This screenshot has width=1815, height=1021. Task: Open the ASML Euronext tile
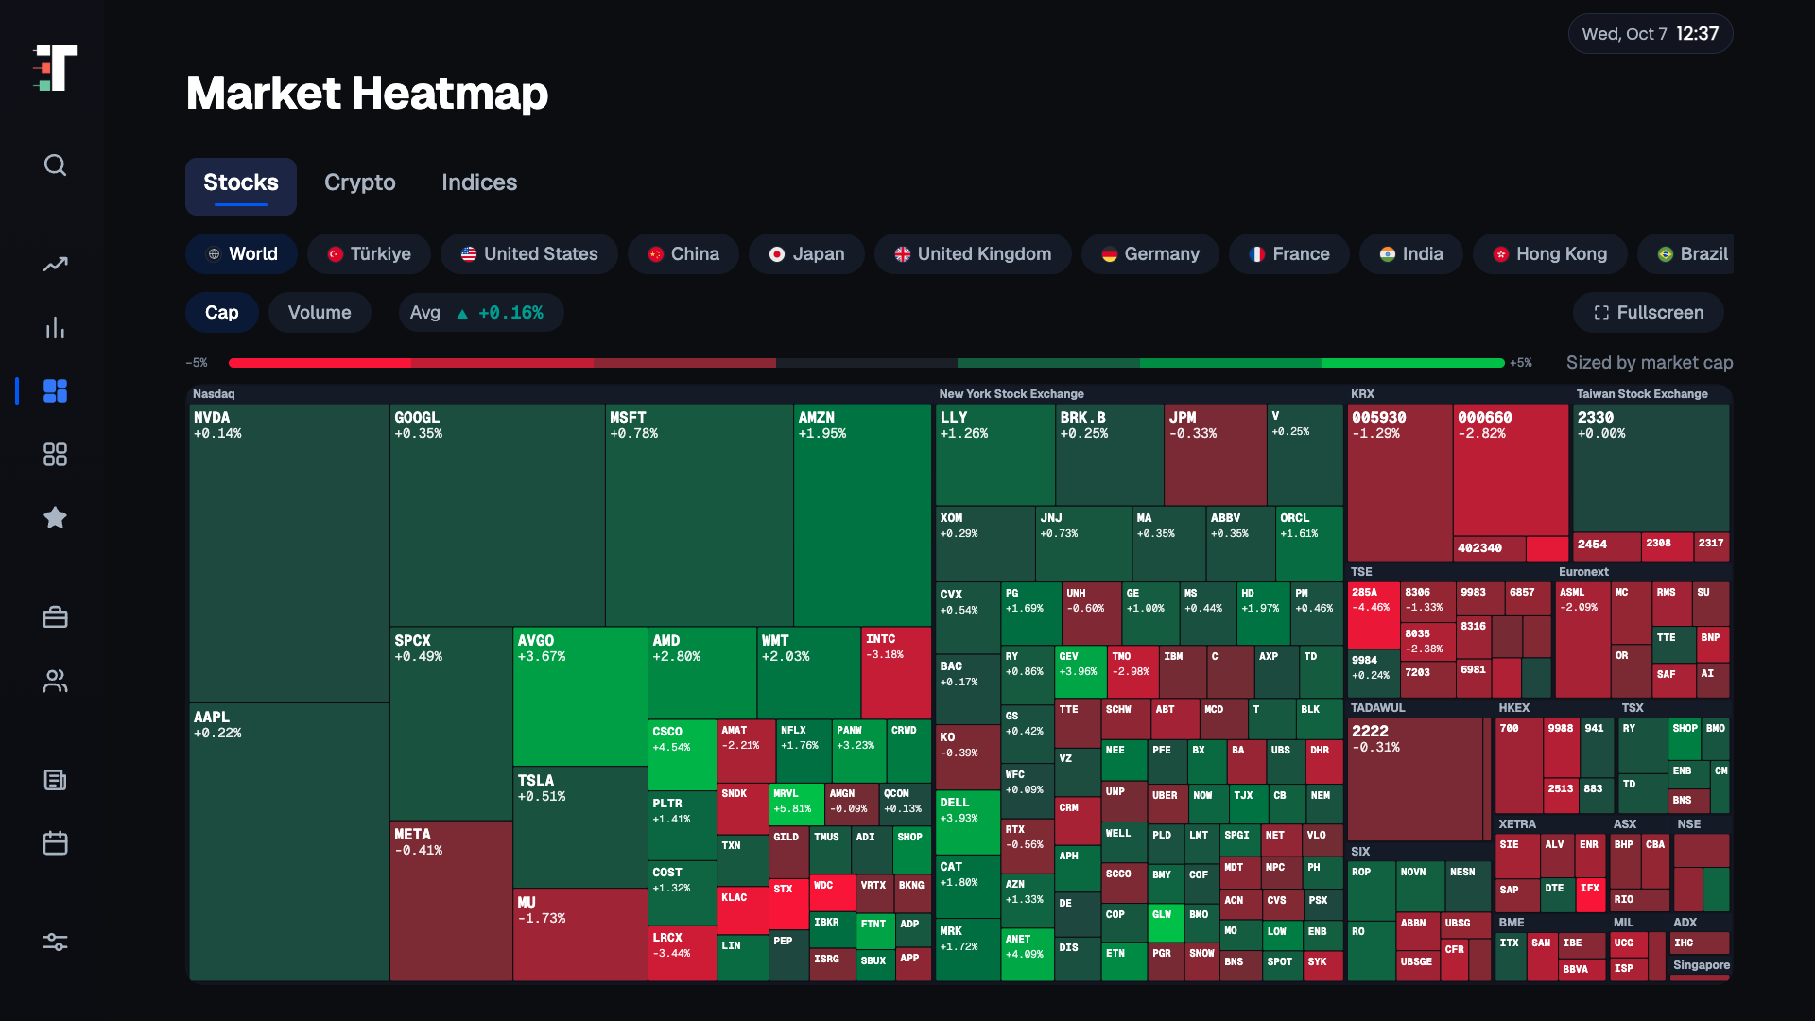point(1583,641)
